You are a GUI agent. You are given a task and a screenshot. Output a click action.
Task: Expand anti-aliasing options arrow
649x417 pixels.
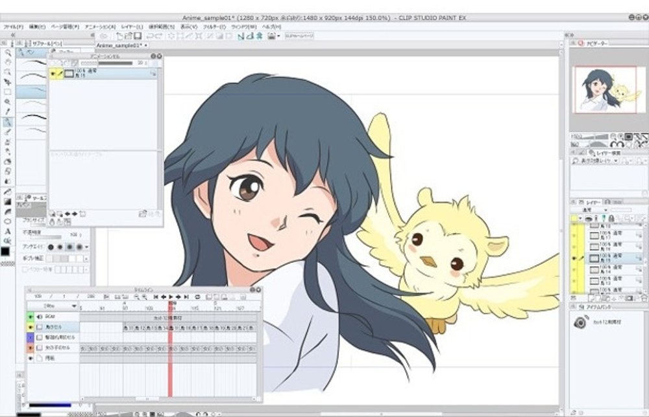(x=86, y=247)
